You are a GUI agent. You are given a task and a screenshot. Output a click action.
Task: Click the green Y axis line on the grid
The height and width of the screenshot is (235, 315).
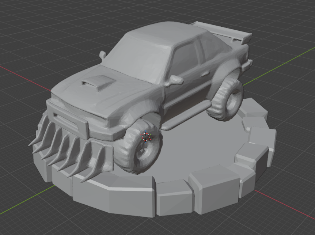279,65
